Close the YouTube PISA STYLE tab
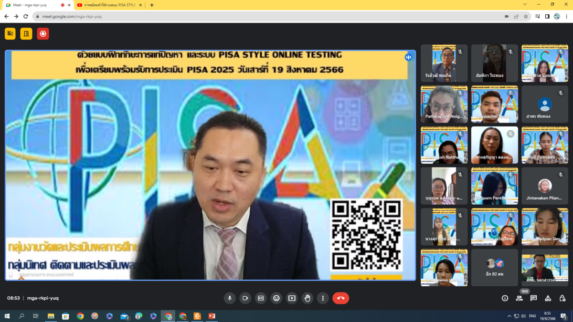 click(x=141, y=5)
